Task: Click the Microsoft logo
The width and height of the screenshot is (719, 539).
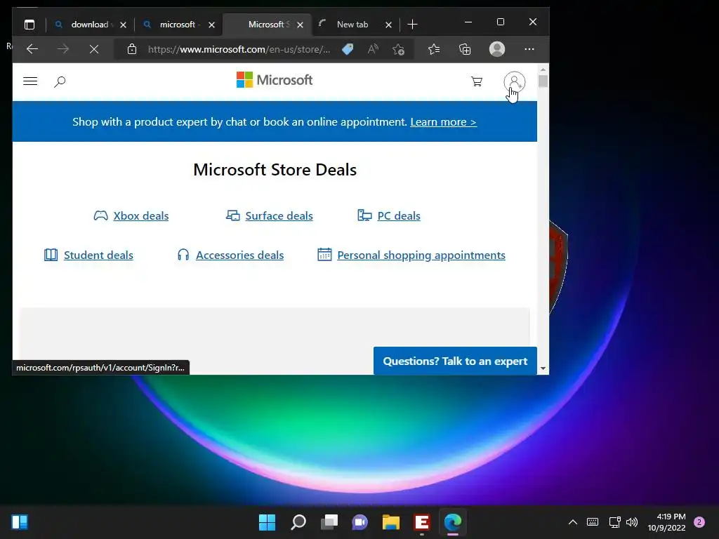Action: [x=275, y=80]
